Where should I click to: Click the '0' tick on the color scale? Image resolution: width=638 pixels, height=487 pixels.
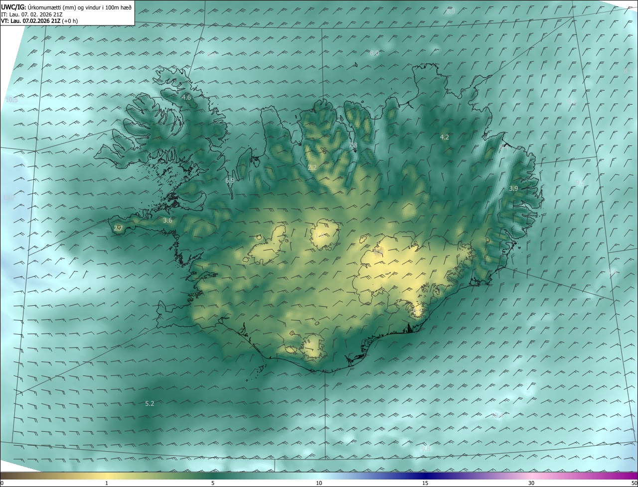coord(2,483)
